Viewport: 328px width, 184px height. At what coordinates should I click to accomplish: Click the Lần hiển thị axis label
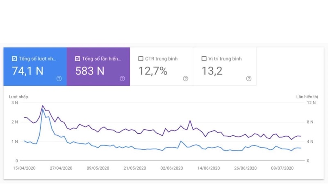pyautogui.click(x=306, y=96)
